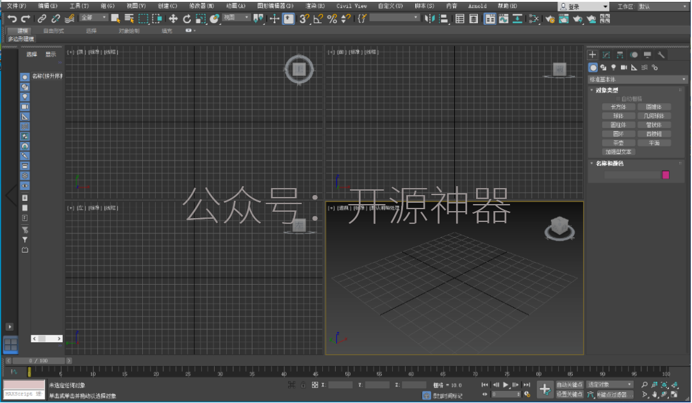Click the magenta object color swatch
This screenshot has width=692, height=403.
666,175
